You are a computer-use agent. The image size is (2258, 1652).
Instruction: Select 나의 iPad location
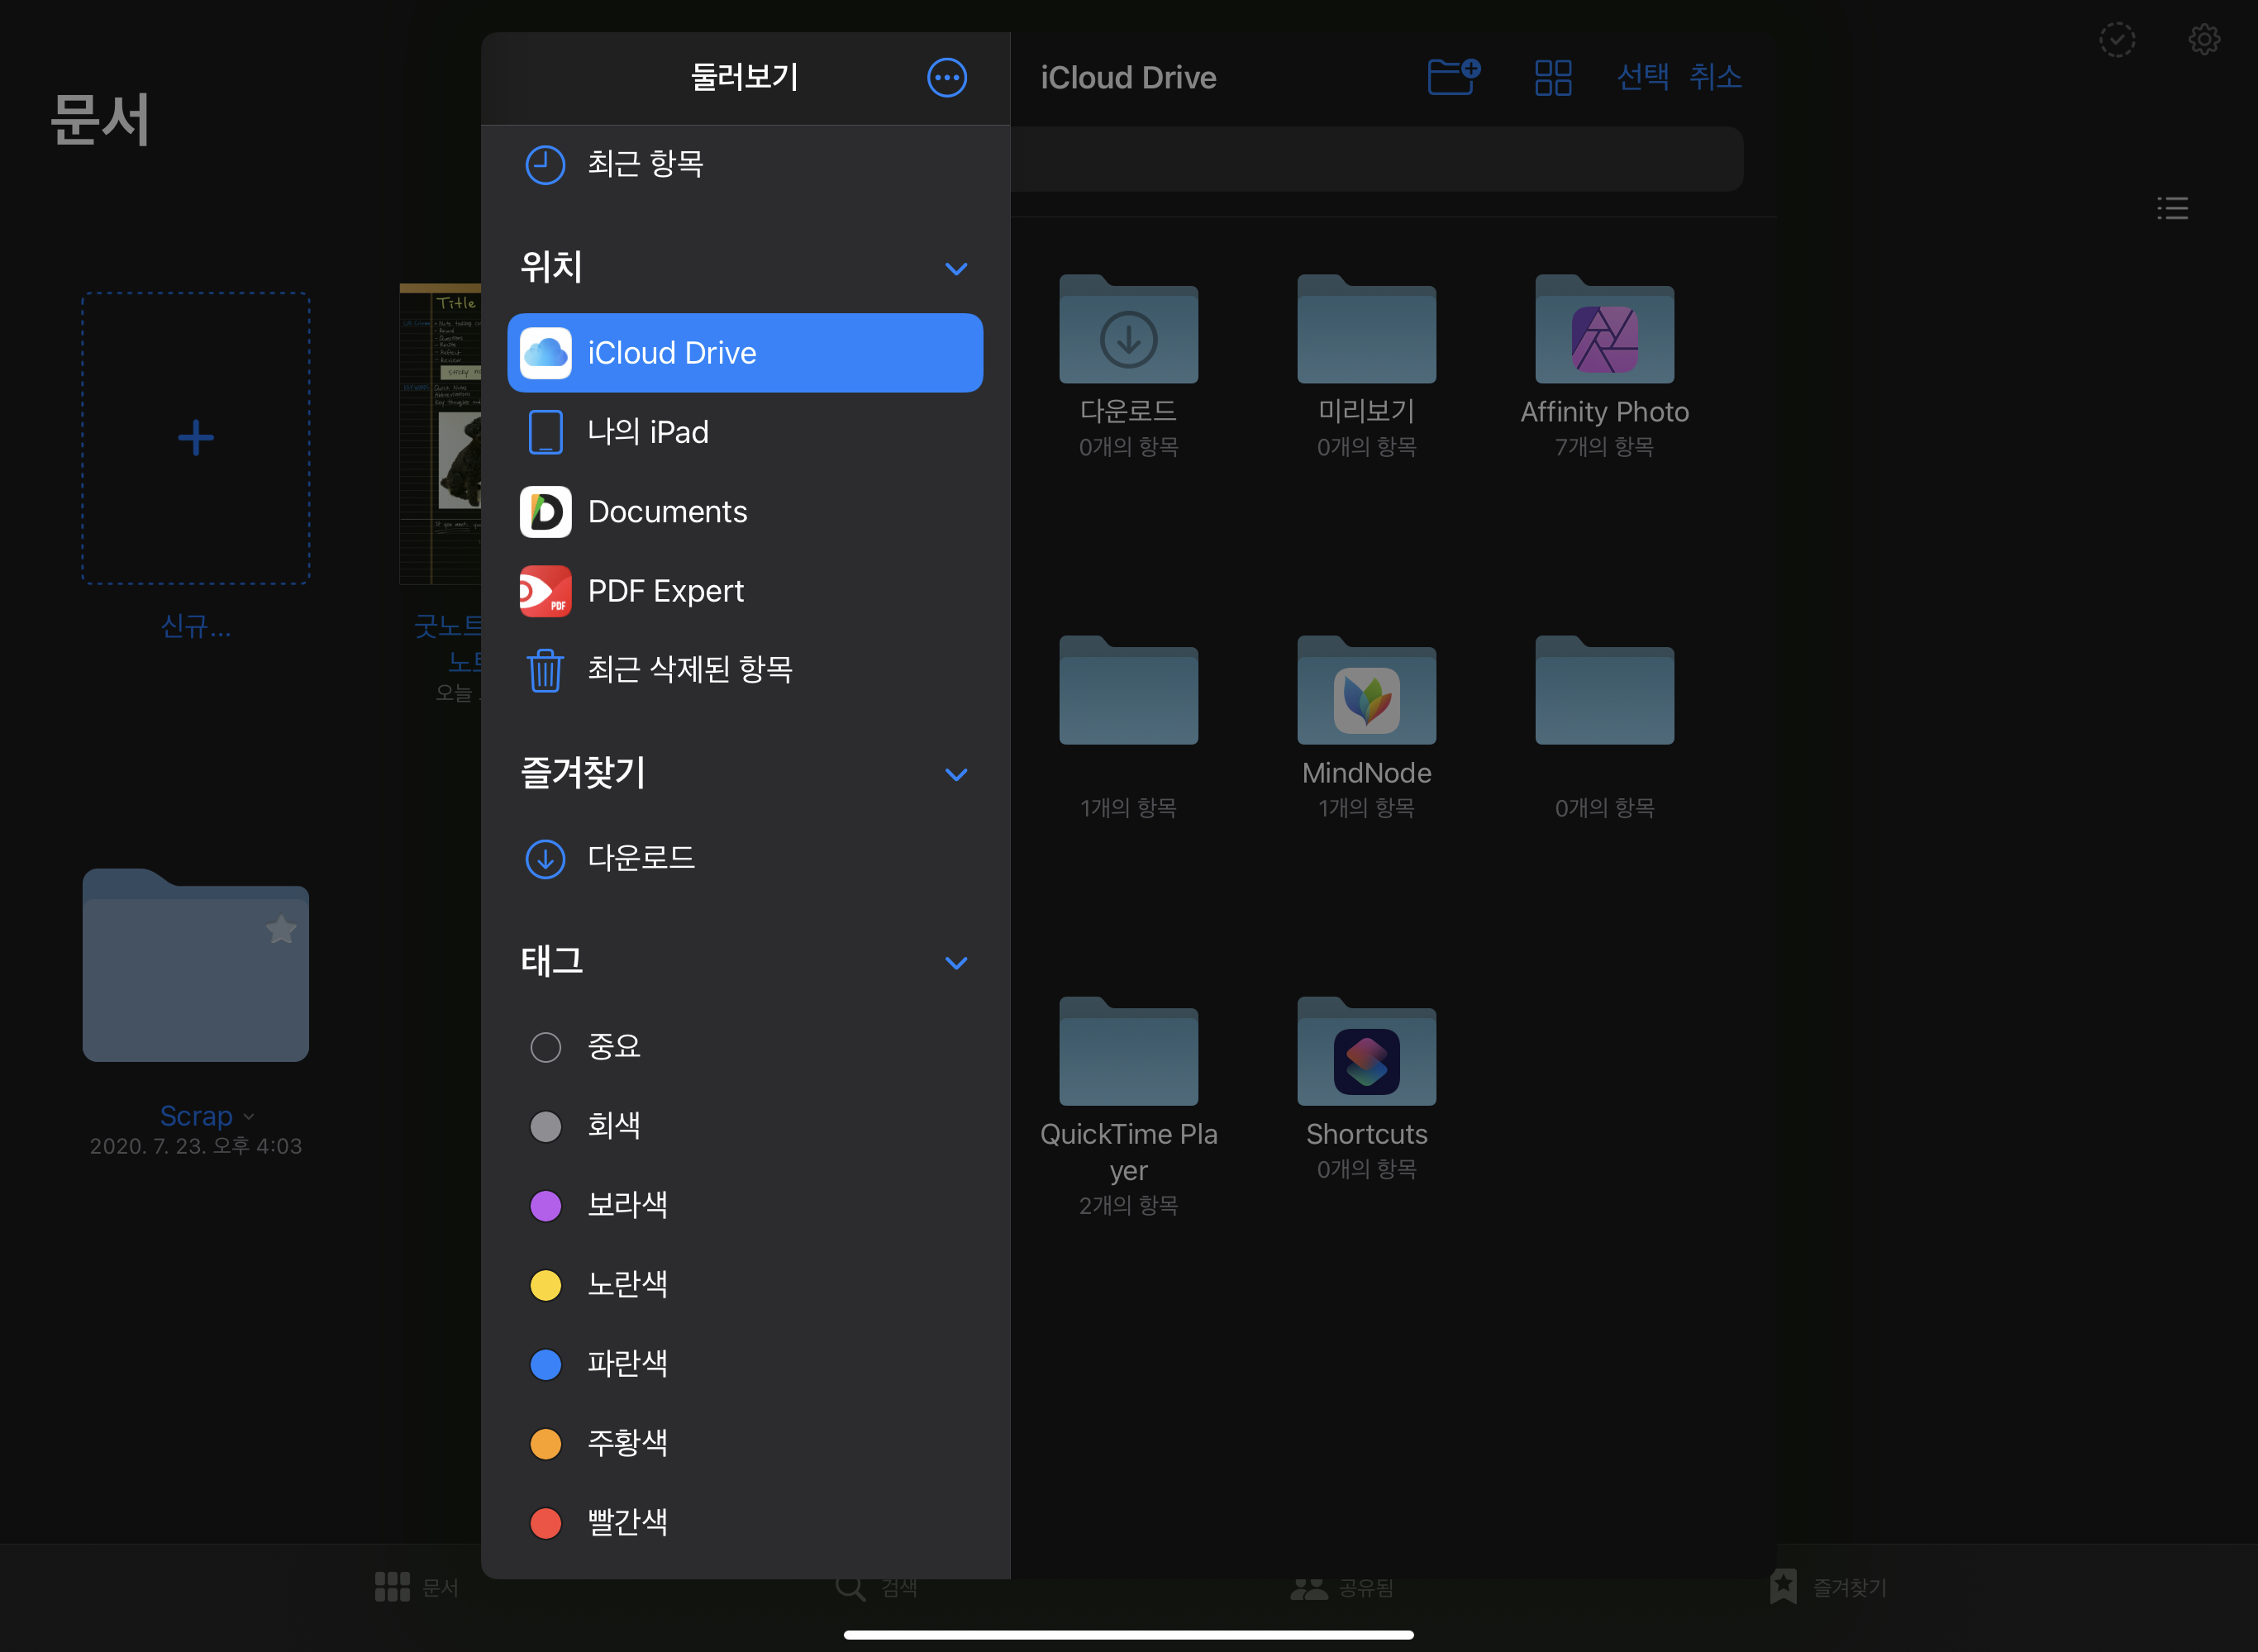648,432
